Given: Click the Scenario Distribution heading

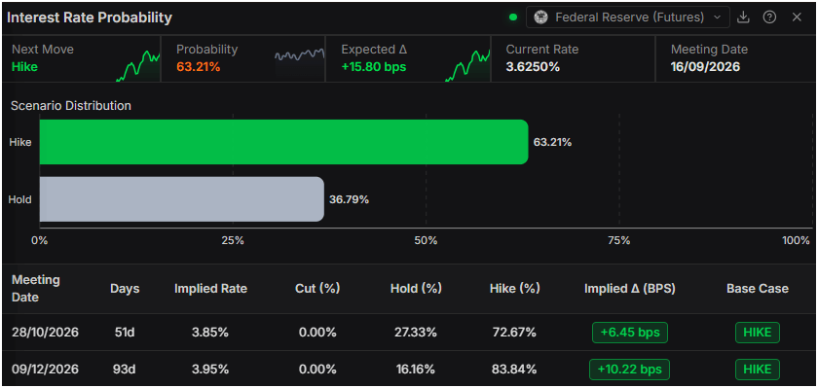Looking at the screenshot, I should point(71,106).
